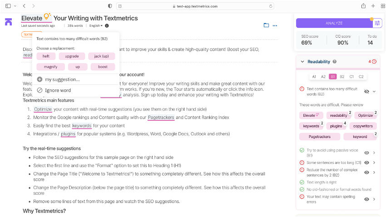Click the my suggestion text entry
The height and width of the screenshot is (217, 386).
coord(62,79)
